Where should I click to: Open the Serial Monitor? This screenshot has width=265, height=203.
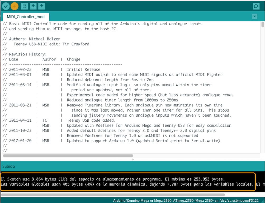pyautogui.click(x=256, y=6)
